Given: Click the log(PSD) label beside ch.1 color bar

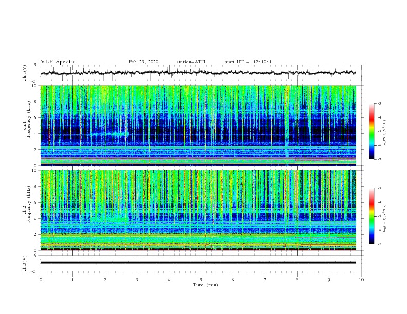Looking at the screenshot, I should tap(385, 134).
